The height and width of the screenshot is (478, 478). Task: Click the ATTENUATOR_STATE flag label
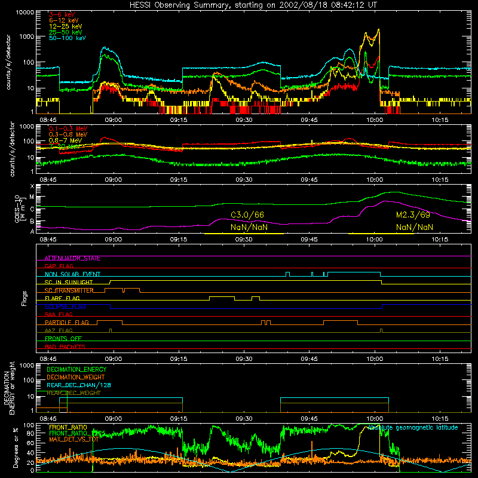tap(72, 259)
